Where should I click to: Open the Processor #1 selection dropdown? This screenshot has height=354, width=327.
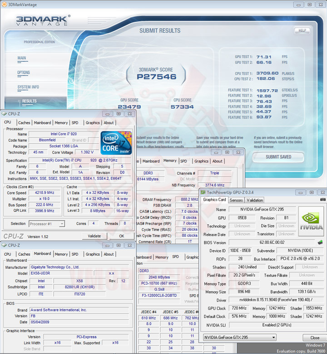click(x=62, y=224)
